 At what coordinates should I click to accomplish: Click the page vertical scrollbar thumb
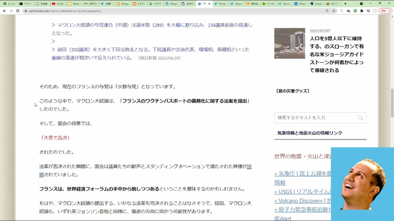click(392, 103)
